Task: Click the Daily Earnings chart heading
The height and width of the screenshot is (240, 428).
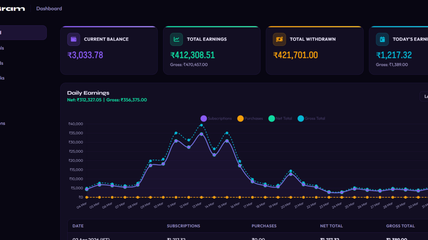Action: (88, 93)
